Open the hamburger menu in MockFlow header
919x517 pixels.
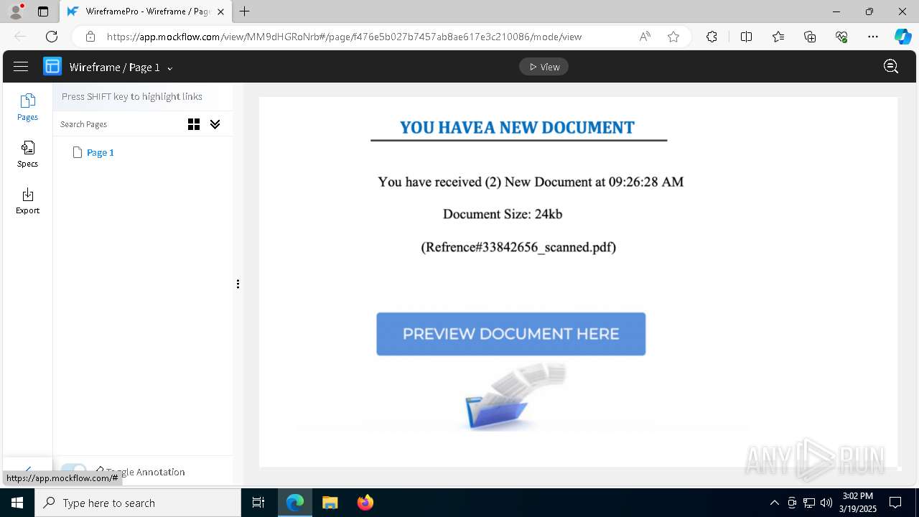click(x=21, y=67)
